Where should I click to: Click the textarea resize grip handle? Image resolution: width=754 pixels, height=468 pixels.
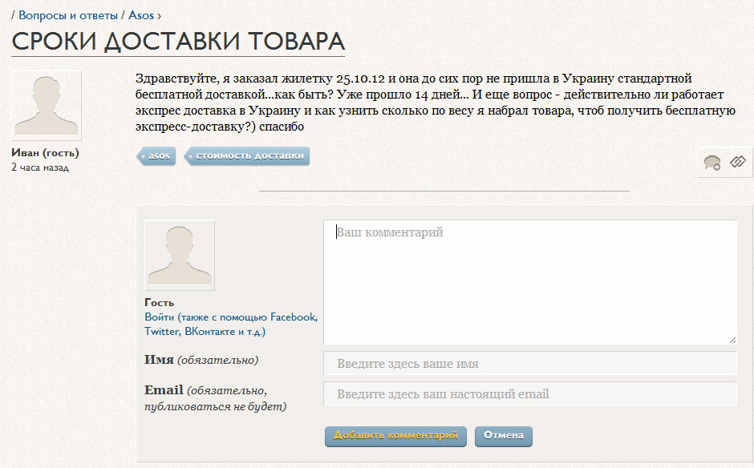tap(732, 340)
